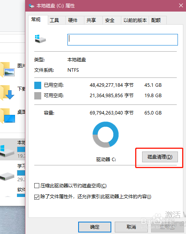Click the 65.0 GB text
Image resolution: width=186 pixels, height=234 pixels.
[153, 113]
